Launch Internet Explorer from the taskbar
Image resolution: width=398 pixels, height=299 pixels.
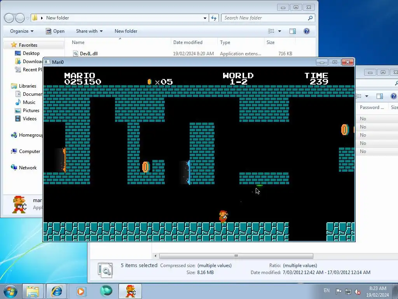pyautogui.click(x=56, y=291)
